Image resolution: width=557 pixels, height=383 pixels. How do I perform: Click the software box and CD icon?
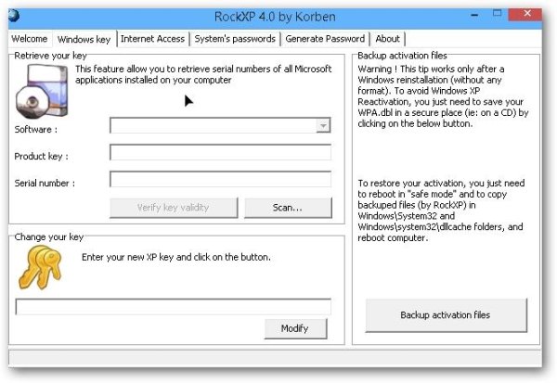[x=42, y=92]
